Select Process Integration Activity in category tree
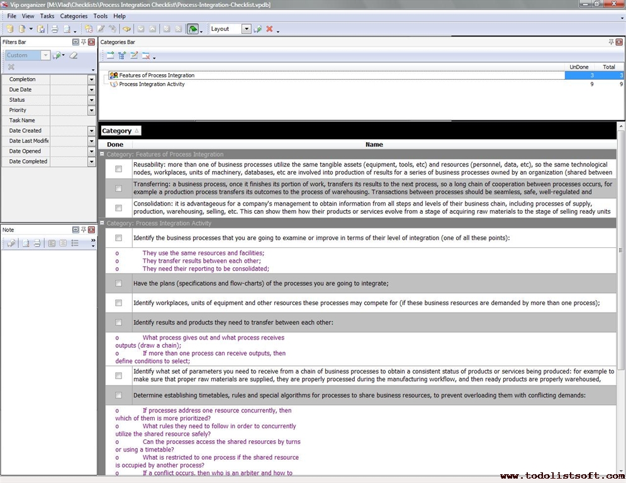The height and width of the screenshot is (483, 626). 152,84
